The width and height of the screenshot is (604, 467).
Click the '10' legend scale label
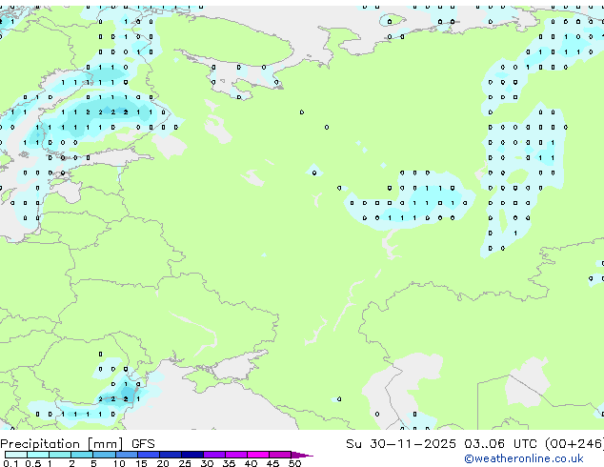(x=119, y=463)
